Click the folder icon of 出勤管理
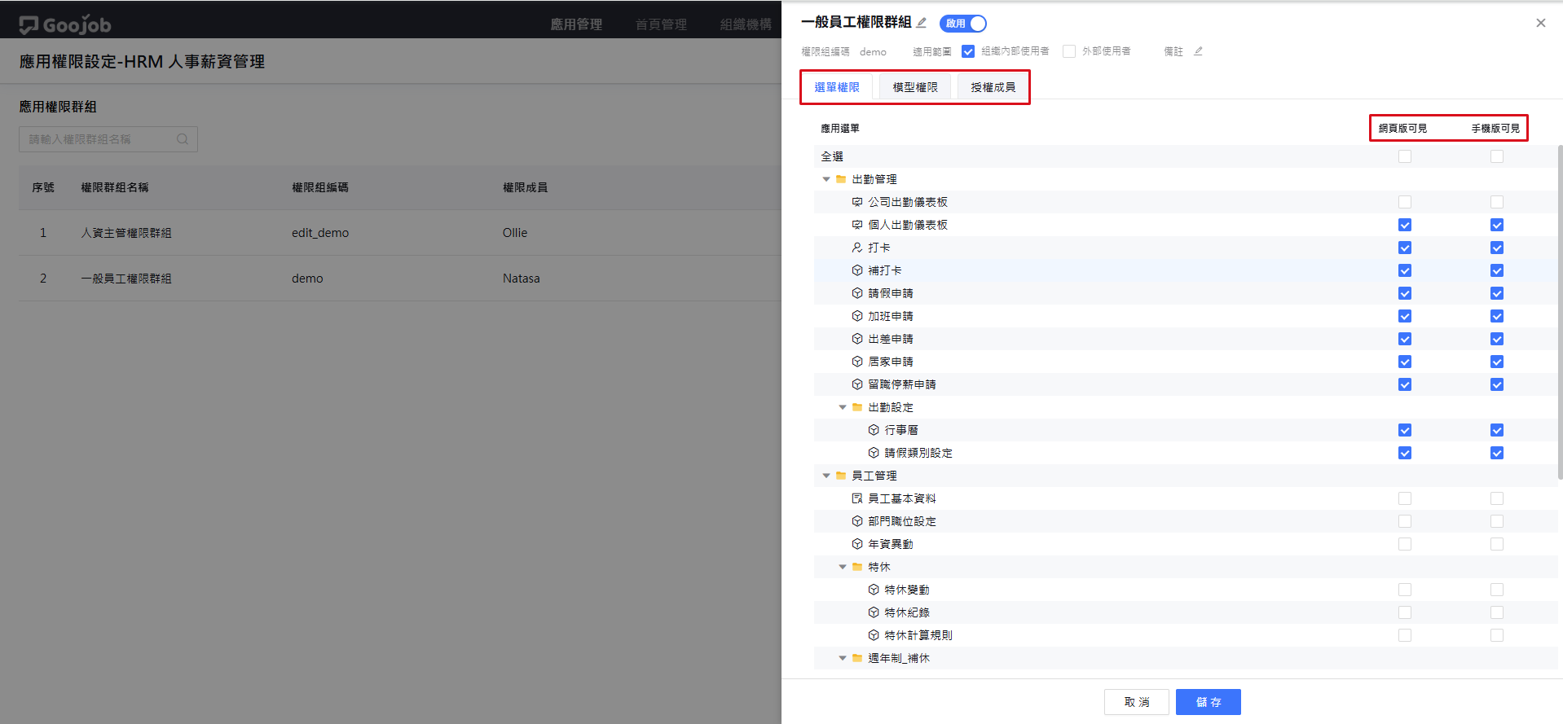Screen dimensions: 1563x724 point(841,179)
